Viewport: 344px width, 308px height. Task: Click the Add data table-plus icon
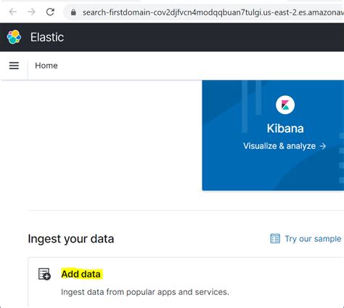44,274
